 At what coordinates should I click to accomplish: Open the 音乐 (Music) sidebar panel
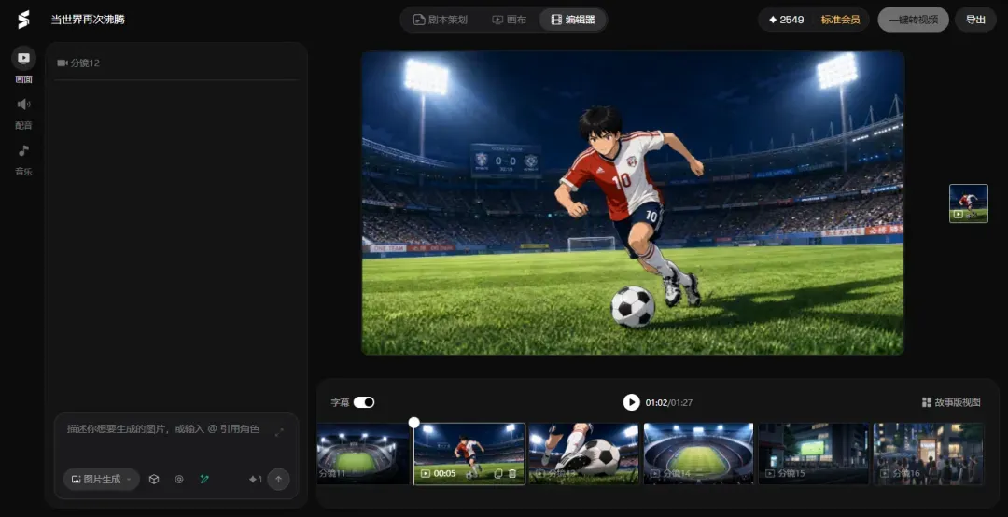pos(23,161)
